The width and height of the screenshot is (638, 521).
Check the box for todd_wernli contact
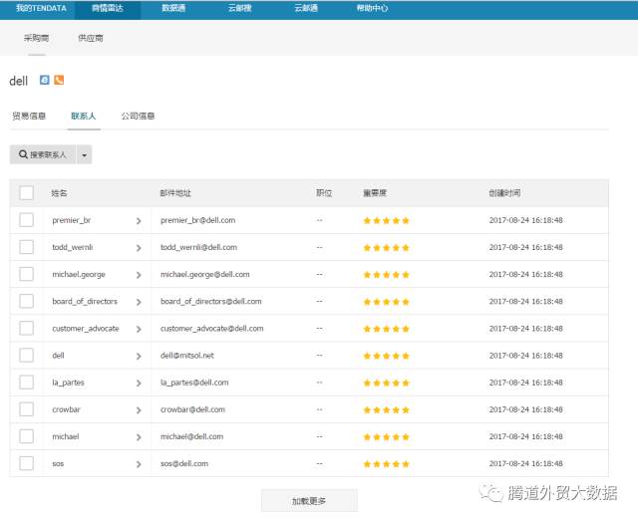tap(27, 247)
